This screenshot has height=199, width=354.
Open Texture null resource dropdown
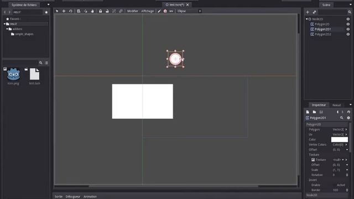[343, 160]
